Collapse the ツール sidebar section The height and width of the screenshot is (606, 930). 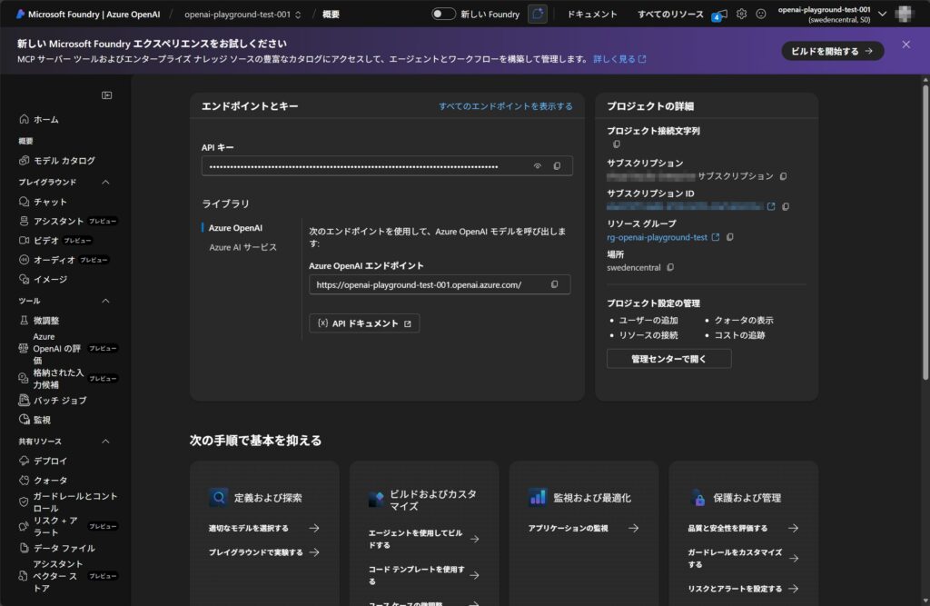(x=105, y=301)
